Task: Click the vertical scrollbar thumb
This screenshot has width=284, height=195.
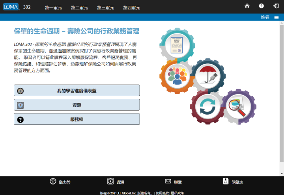Action: 282,93
